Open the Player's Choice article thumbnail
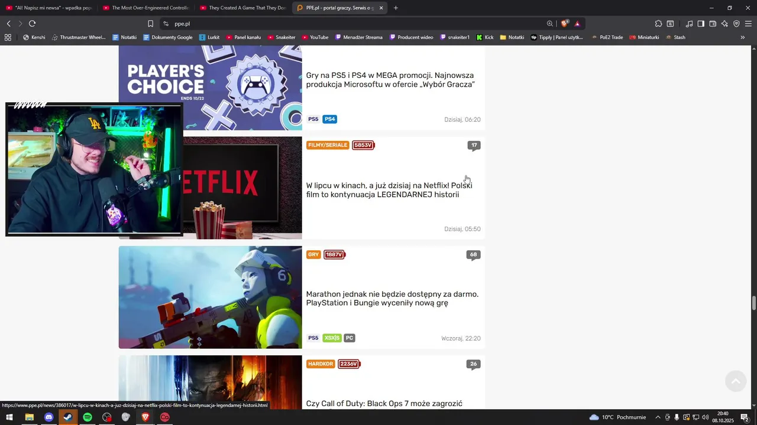This screenshot has width=757, height=425. pyautogui.click(x=210, y=87)
